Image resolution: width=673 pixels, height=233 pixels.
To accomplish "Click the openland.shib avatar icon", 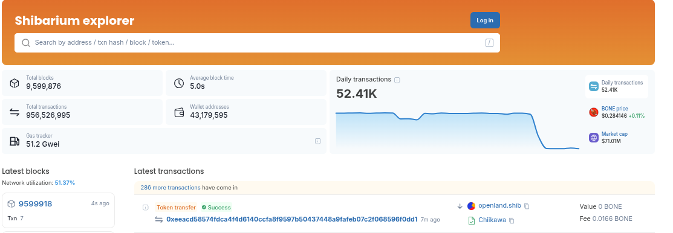I will (471, 206).
